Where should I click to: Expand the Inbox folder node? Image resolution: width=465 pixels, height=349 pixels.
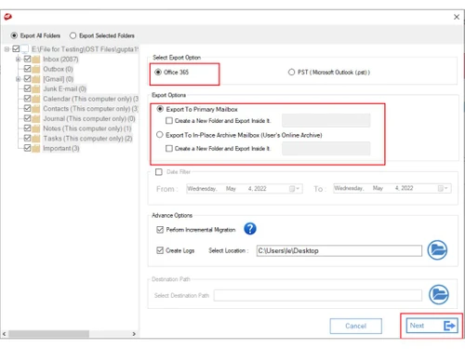[18, 59]
